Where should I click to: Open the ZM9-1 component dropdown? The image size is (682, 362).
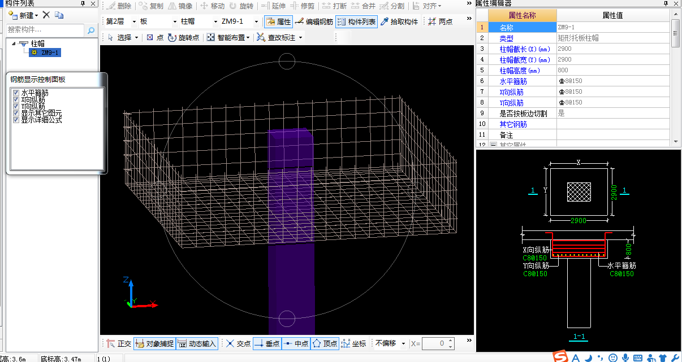256,22
